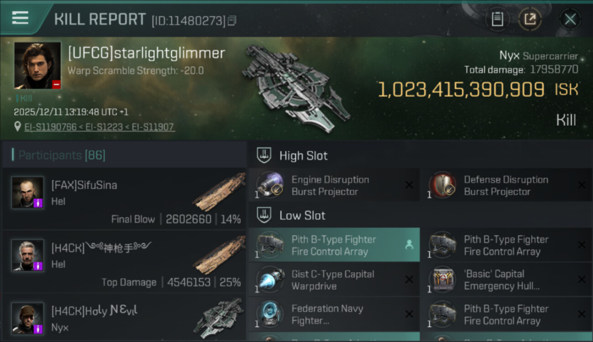Copy the kill report ID
This screenshot has height=342, width=593.
pyautogui.click(x=232, y=21)
